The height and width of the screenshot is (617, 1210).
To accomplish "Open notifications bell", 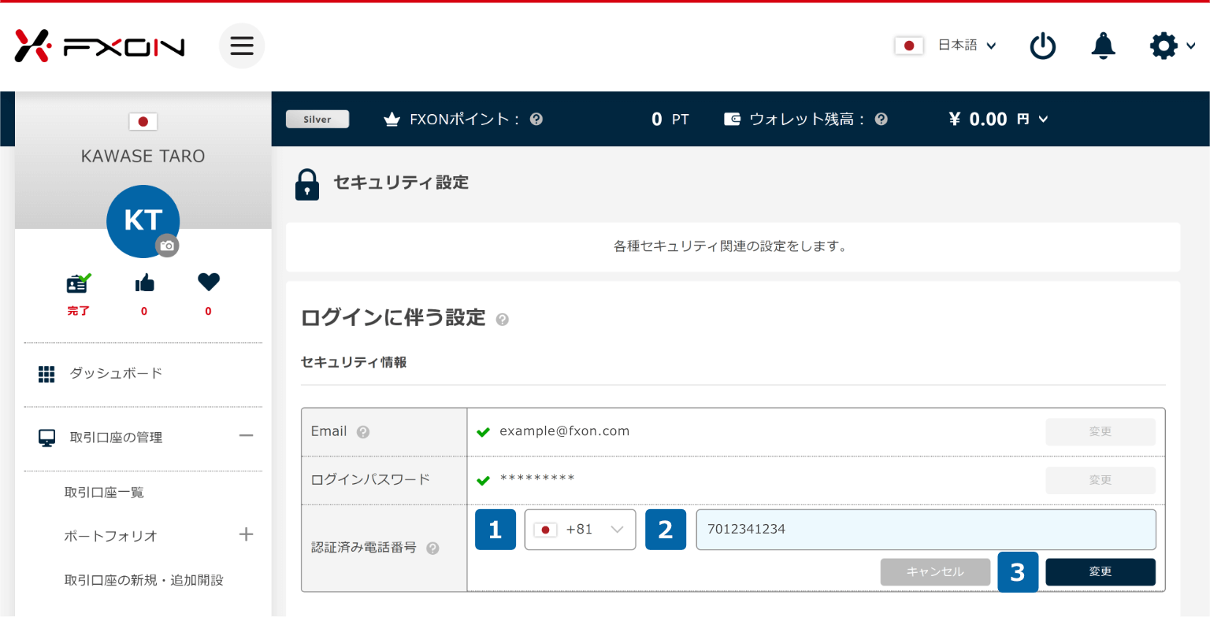I will (x=1103, y=46).
